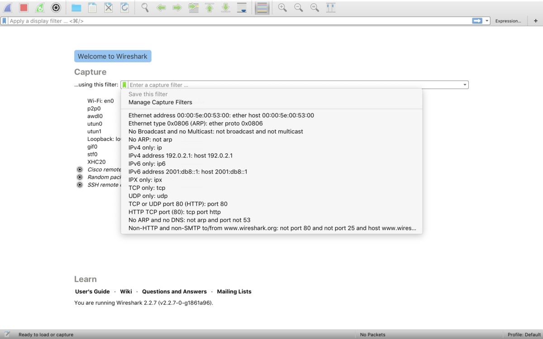Find a packet with magnifier icon
The image size is (543, 339).
pyautogui.click(x=145, y=8)
